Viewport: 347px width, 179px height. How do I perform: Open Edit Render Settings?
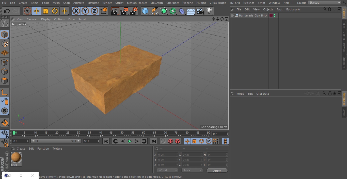coord(134,11)
